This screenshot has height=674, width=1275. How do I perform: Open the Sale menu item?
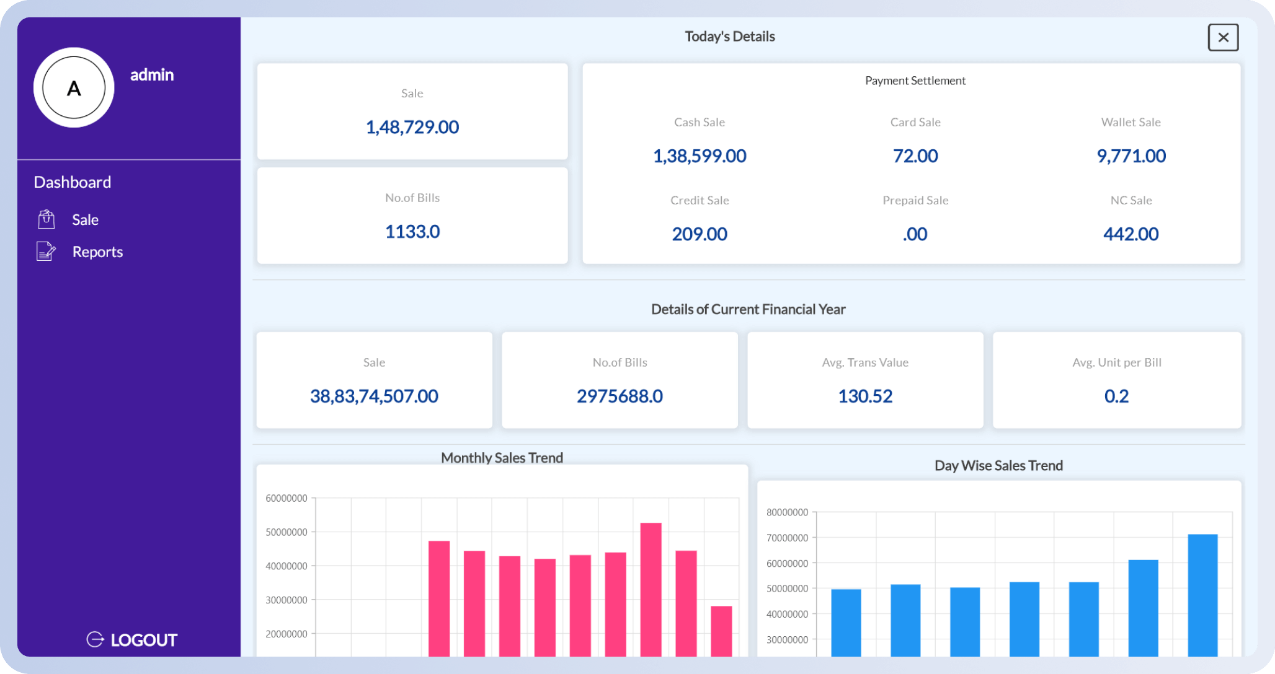coord(85,220)
